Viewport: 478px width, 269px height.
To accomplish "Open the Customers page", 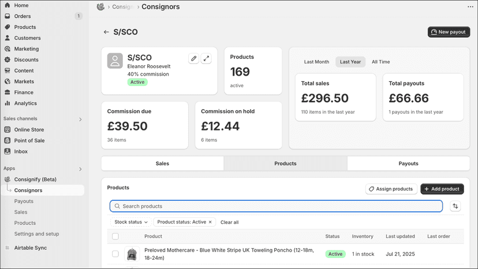I will [x=27, y=38].
